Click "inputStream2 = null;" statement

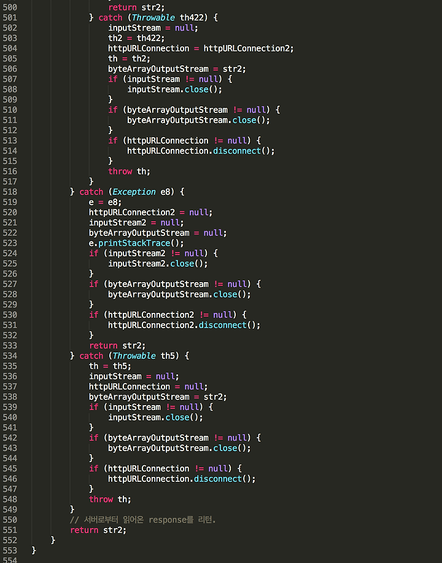(136, 222)
